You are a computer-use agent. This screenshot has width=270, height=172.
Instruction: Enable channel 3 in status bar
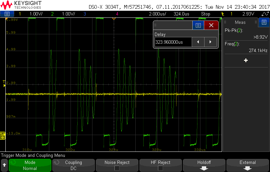(x=85, y=14)
